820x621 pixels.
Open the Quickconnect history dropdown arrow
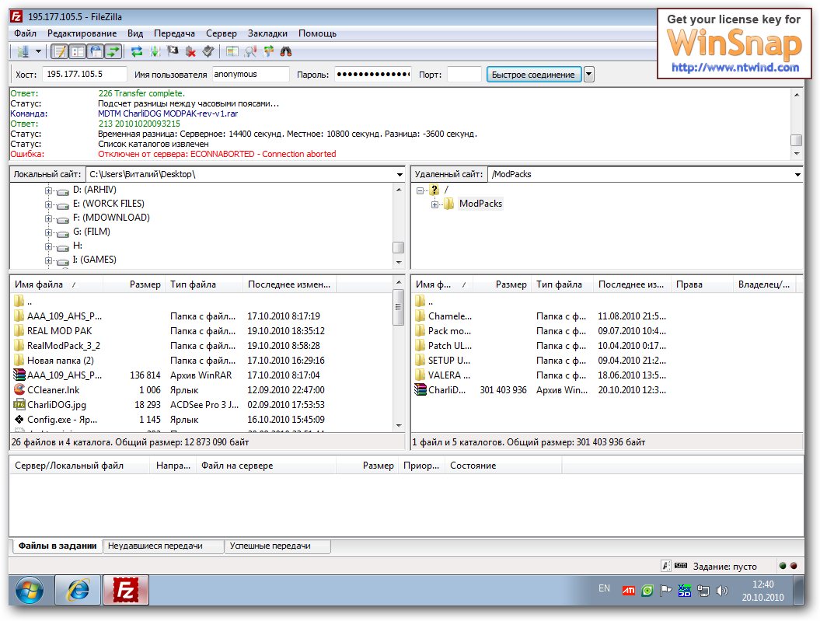[x=588, y=75]
